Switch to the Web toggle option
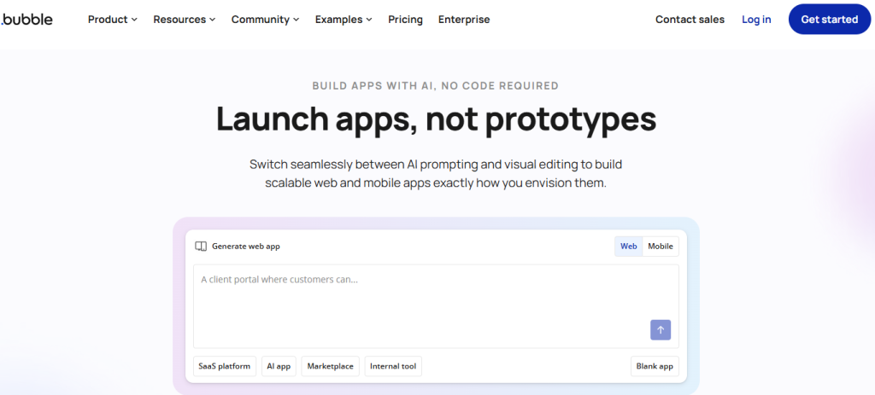Image resolution: width=875 pixels, height=395 pixels. [628, 247]
